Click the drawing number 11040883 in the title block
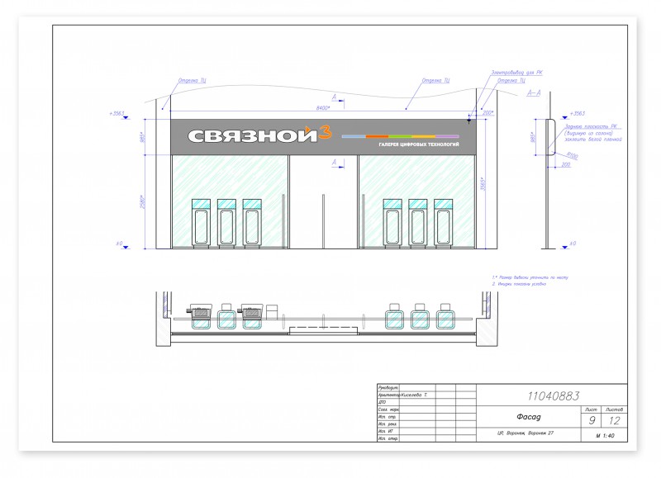Viewport: 661px width, 478px height. 553,396
